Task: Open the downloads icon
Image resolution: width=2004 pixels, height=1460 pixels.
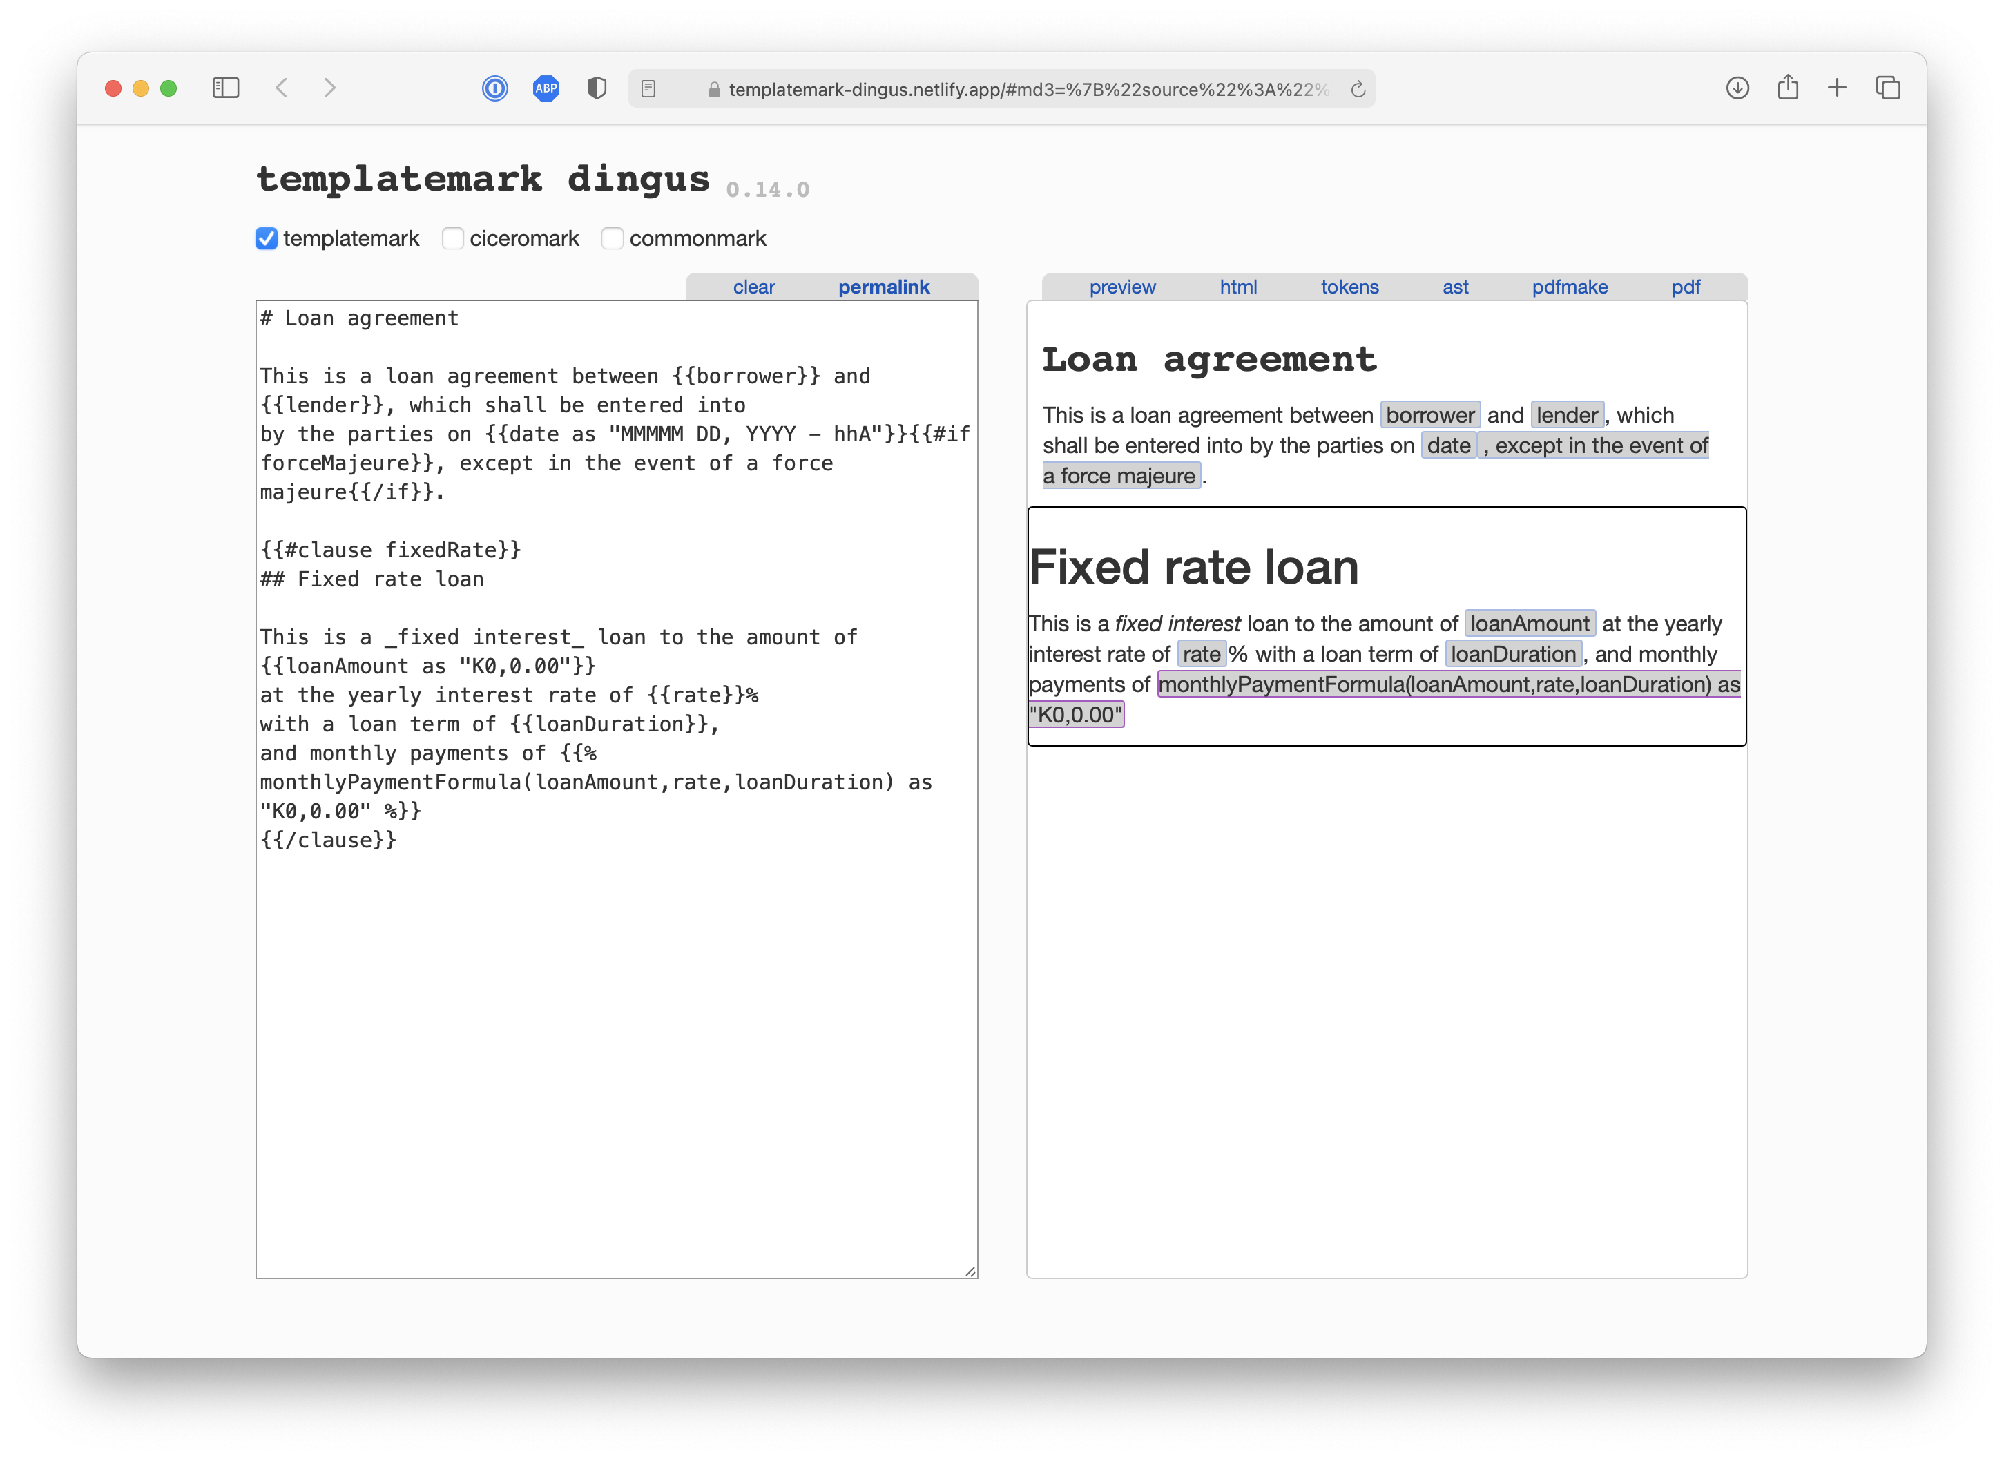Action: pyautogui.click(x=1737, y=88)
